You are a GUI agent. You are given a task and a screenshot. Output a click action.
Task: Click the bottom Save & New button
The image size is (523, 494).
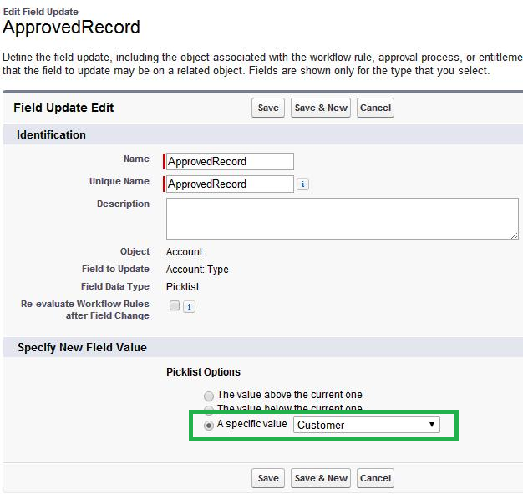(321, 478)
